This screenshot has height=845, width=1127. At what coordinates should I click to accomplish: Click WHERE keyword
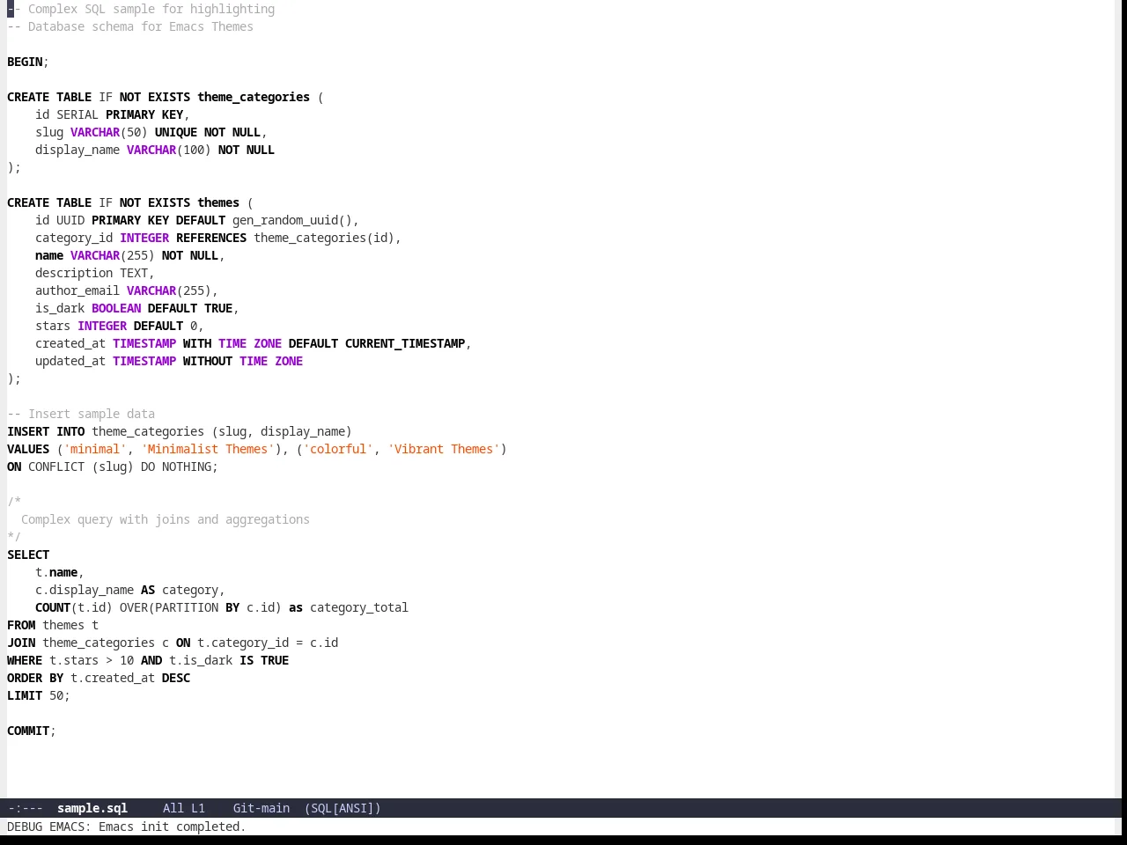coord(25,660)
